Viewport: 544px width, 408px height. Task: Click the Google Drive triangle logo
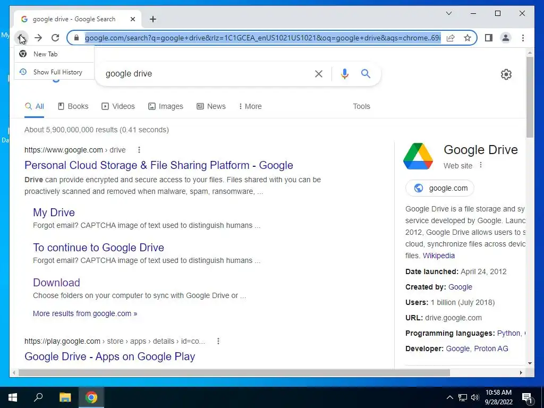tap(418, 156)
